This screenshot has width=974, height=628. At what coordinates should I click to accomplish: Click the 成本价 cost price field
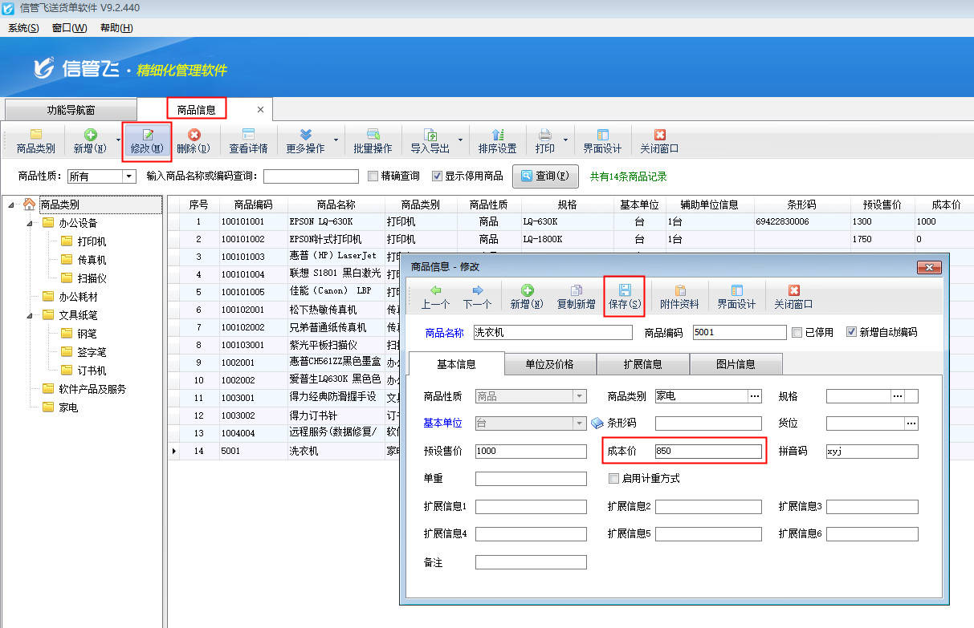coord(707,452)
